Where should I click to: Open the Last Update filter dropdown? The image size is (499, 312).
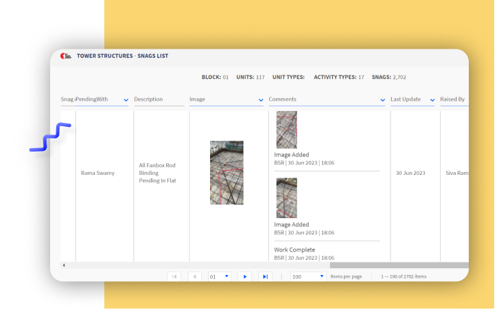[x=432, y=100]
